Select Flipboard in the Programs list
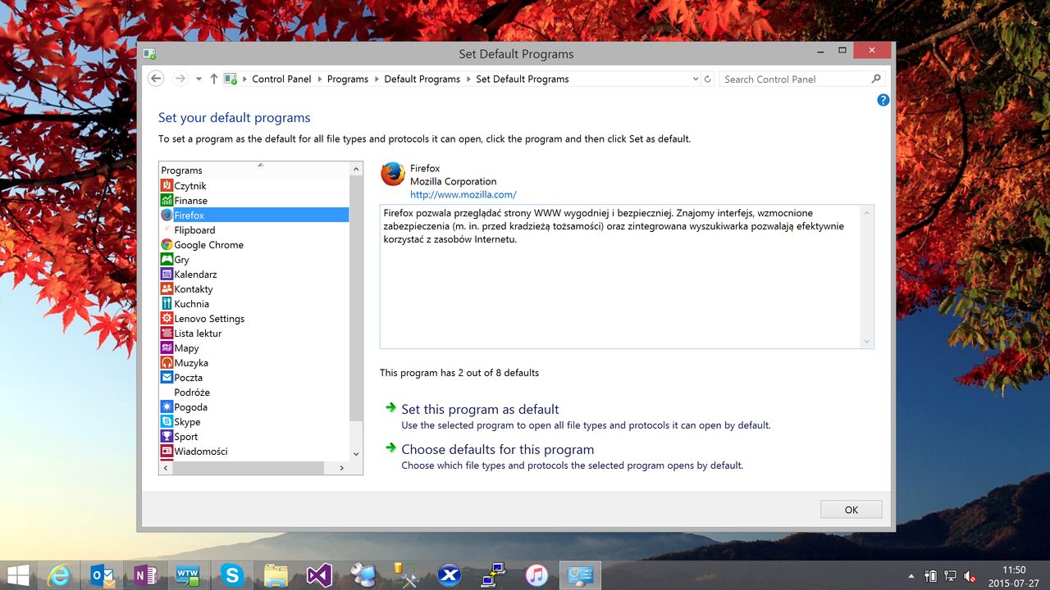Viewport: 1050px width, 590px height. tap(254, 230)
